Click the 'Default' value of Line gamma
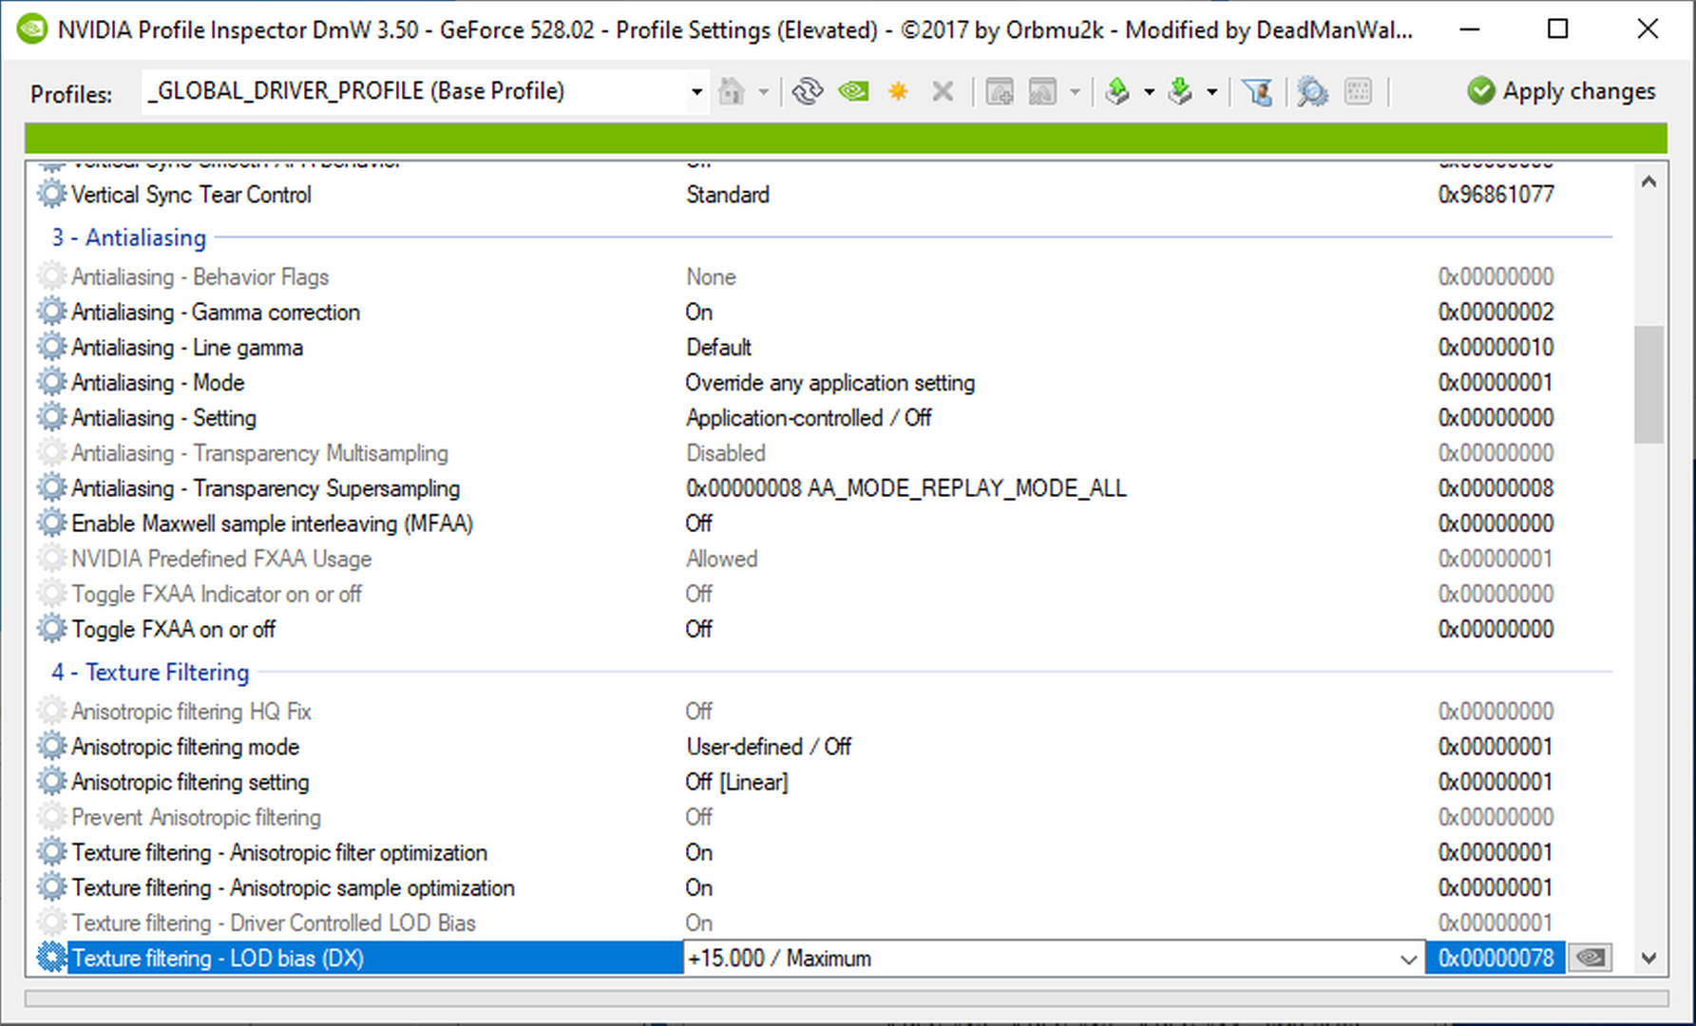 (x=718, y=347)
